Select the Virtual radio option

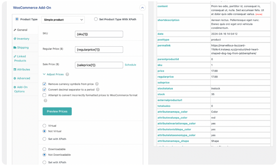tap(44, 126)
